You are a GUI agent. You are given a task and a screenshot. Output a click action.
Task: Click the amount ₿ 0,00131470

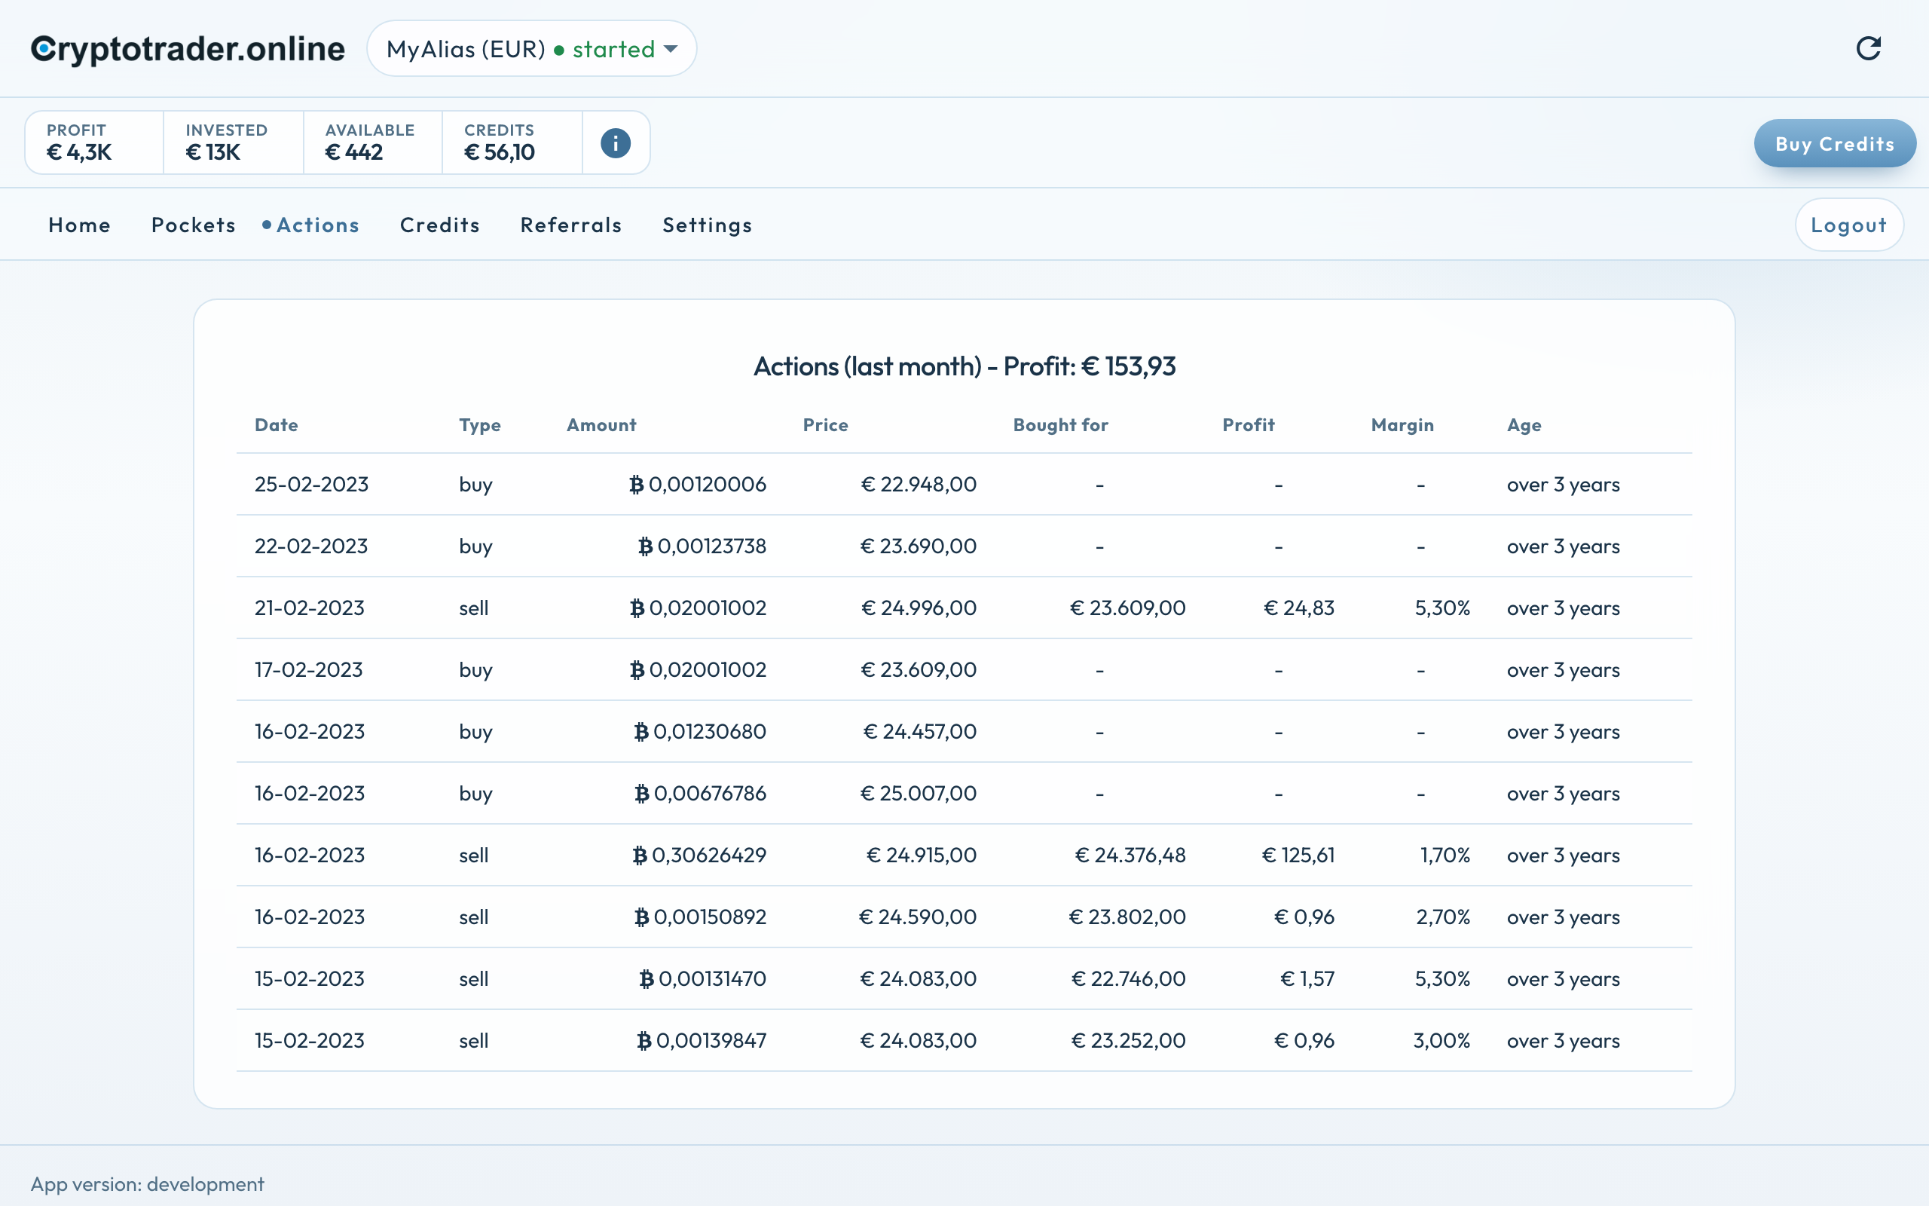(703, 978)
